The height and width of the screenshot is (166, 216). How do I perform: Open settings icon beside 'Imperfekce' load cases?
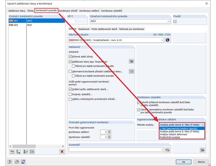131,62
